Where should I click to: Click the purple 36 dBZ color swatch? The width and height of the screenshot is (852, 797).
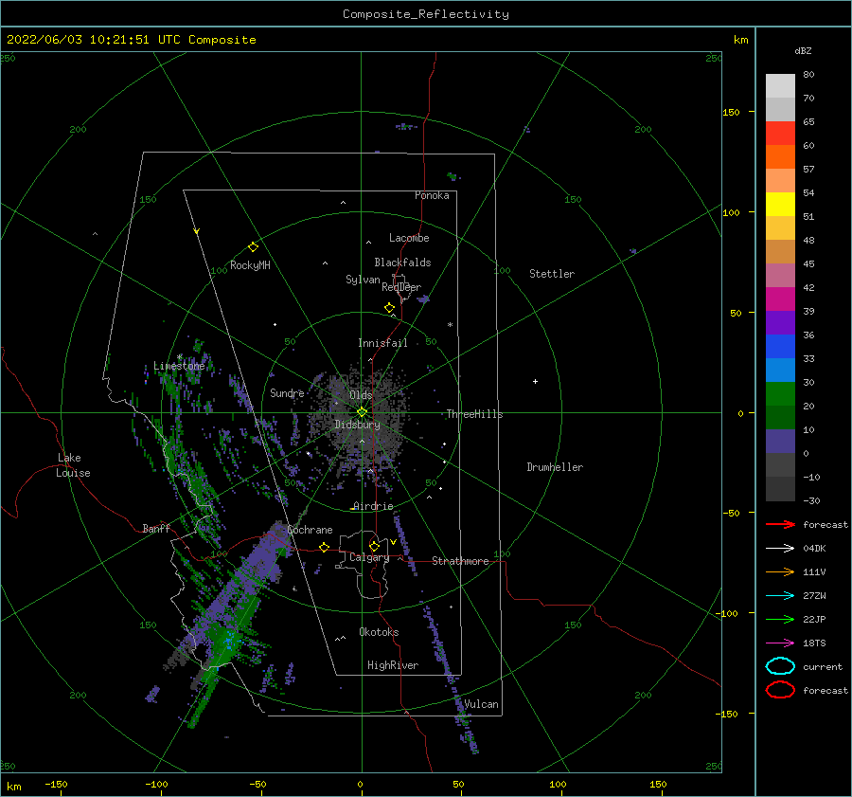pyautogui.click(x=780, y=322)
